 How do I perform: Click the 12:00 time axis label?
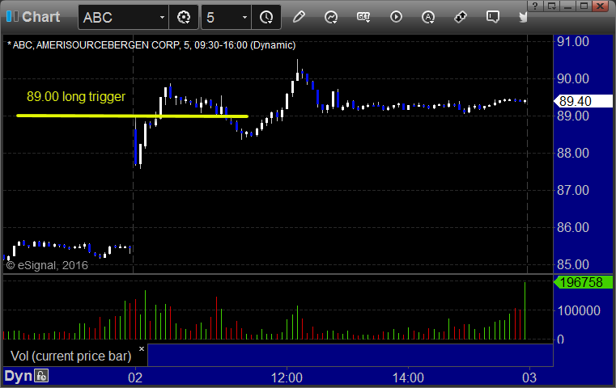287,377
